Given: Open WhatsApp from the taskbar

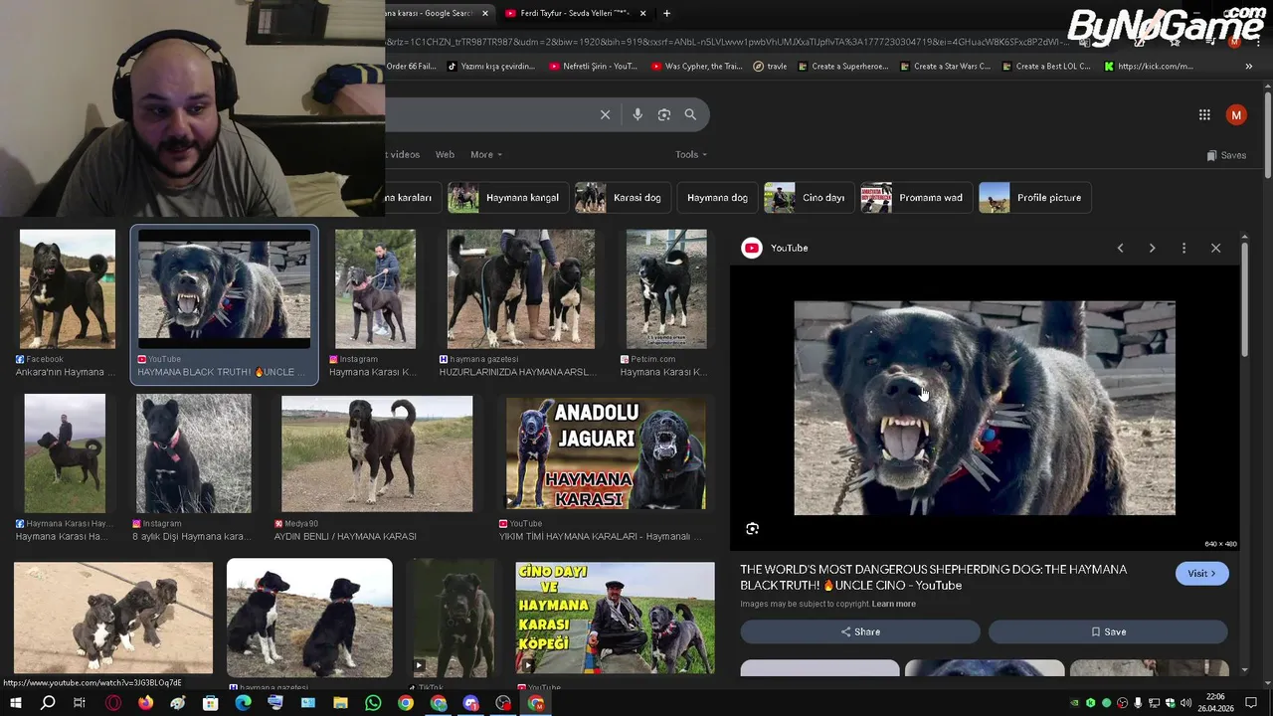Looking at the screenshot, I should [x=373, y=703].
